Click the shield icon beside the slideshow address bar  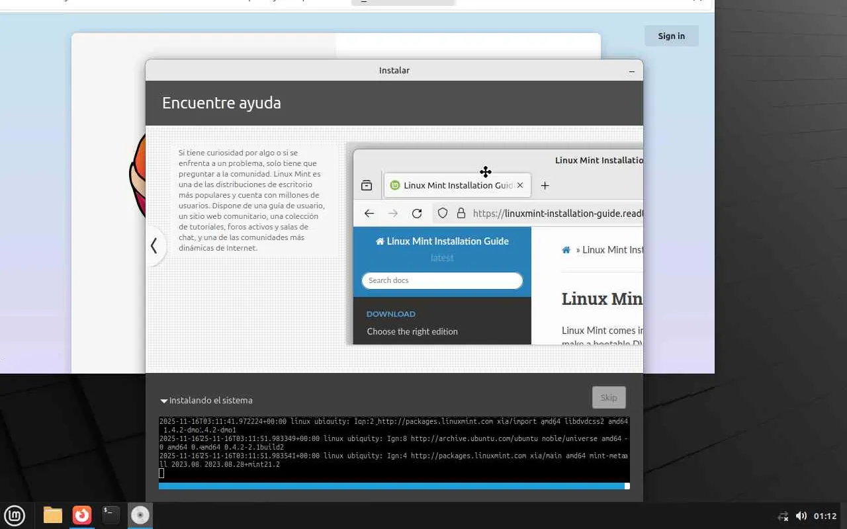pyautogui.click(x=443, y=213)
